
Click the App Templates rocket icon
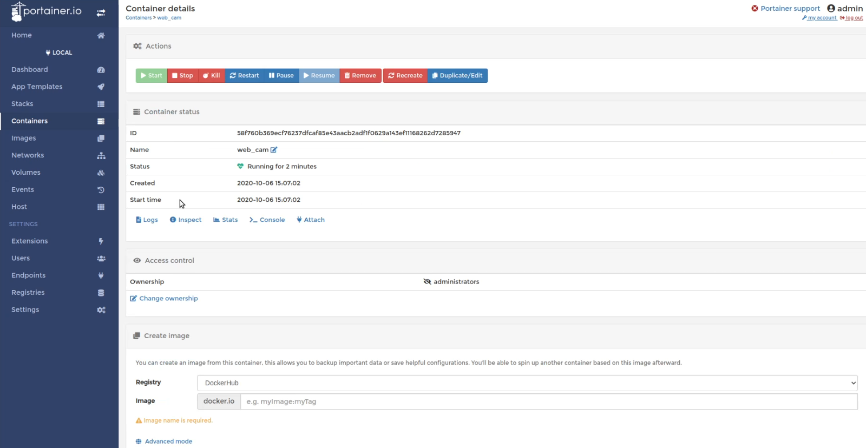tap(101, 87)
